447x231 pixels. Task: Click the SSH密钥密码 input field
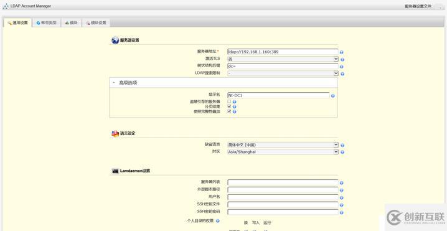point(283,212)
